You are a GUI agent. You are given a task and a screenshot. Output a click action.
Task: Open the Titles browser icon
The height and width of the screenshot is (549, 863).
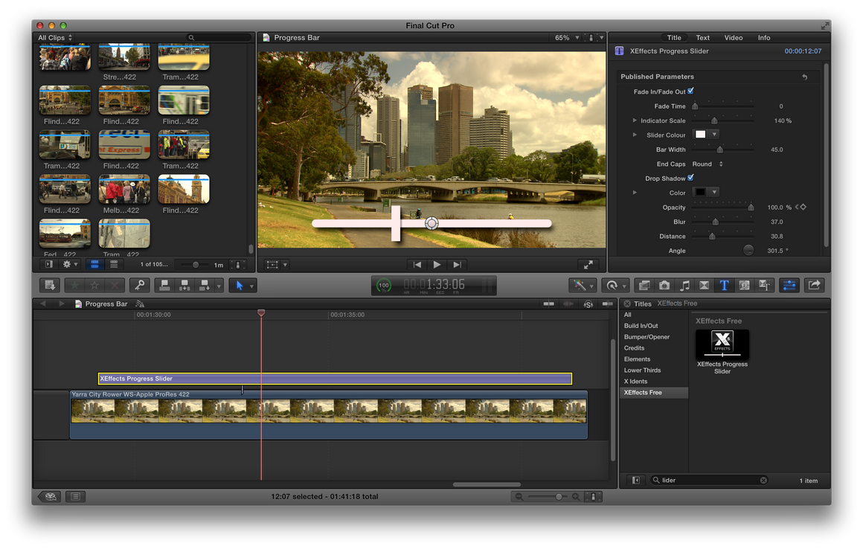(723, 286)
